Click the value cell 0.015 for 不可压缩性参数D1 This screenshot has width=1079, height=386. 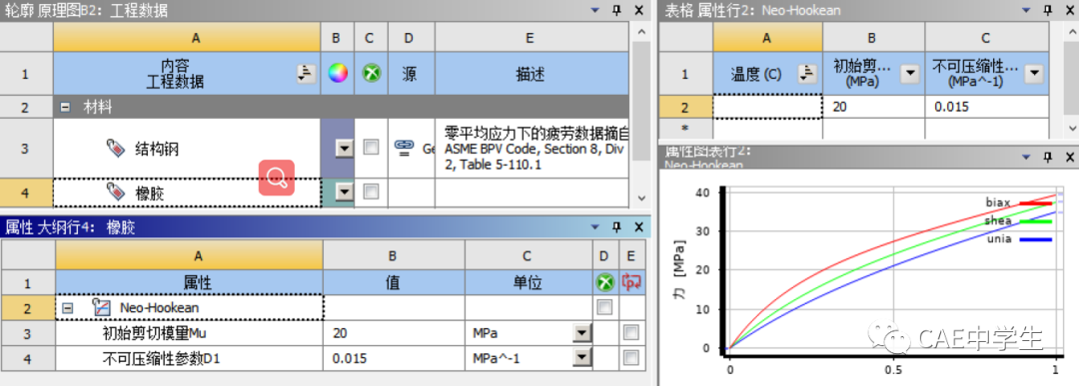pyautogui.click(x=394, y=358)
